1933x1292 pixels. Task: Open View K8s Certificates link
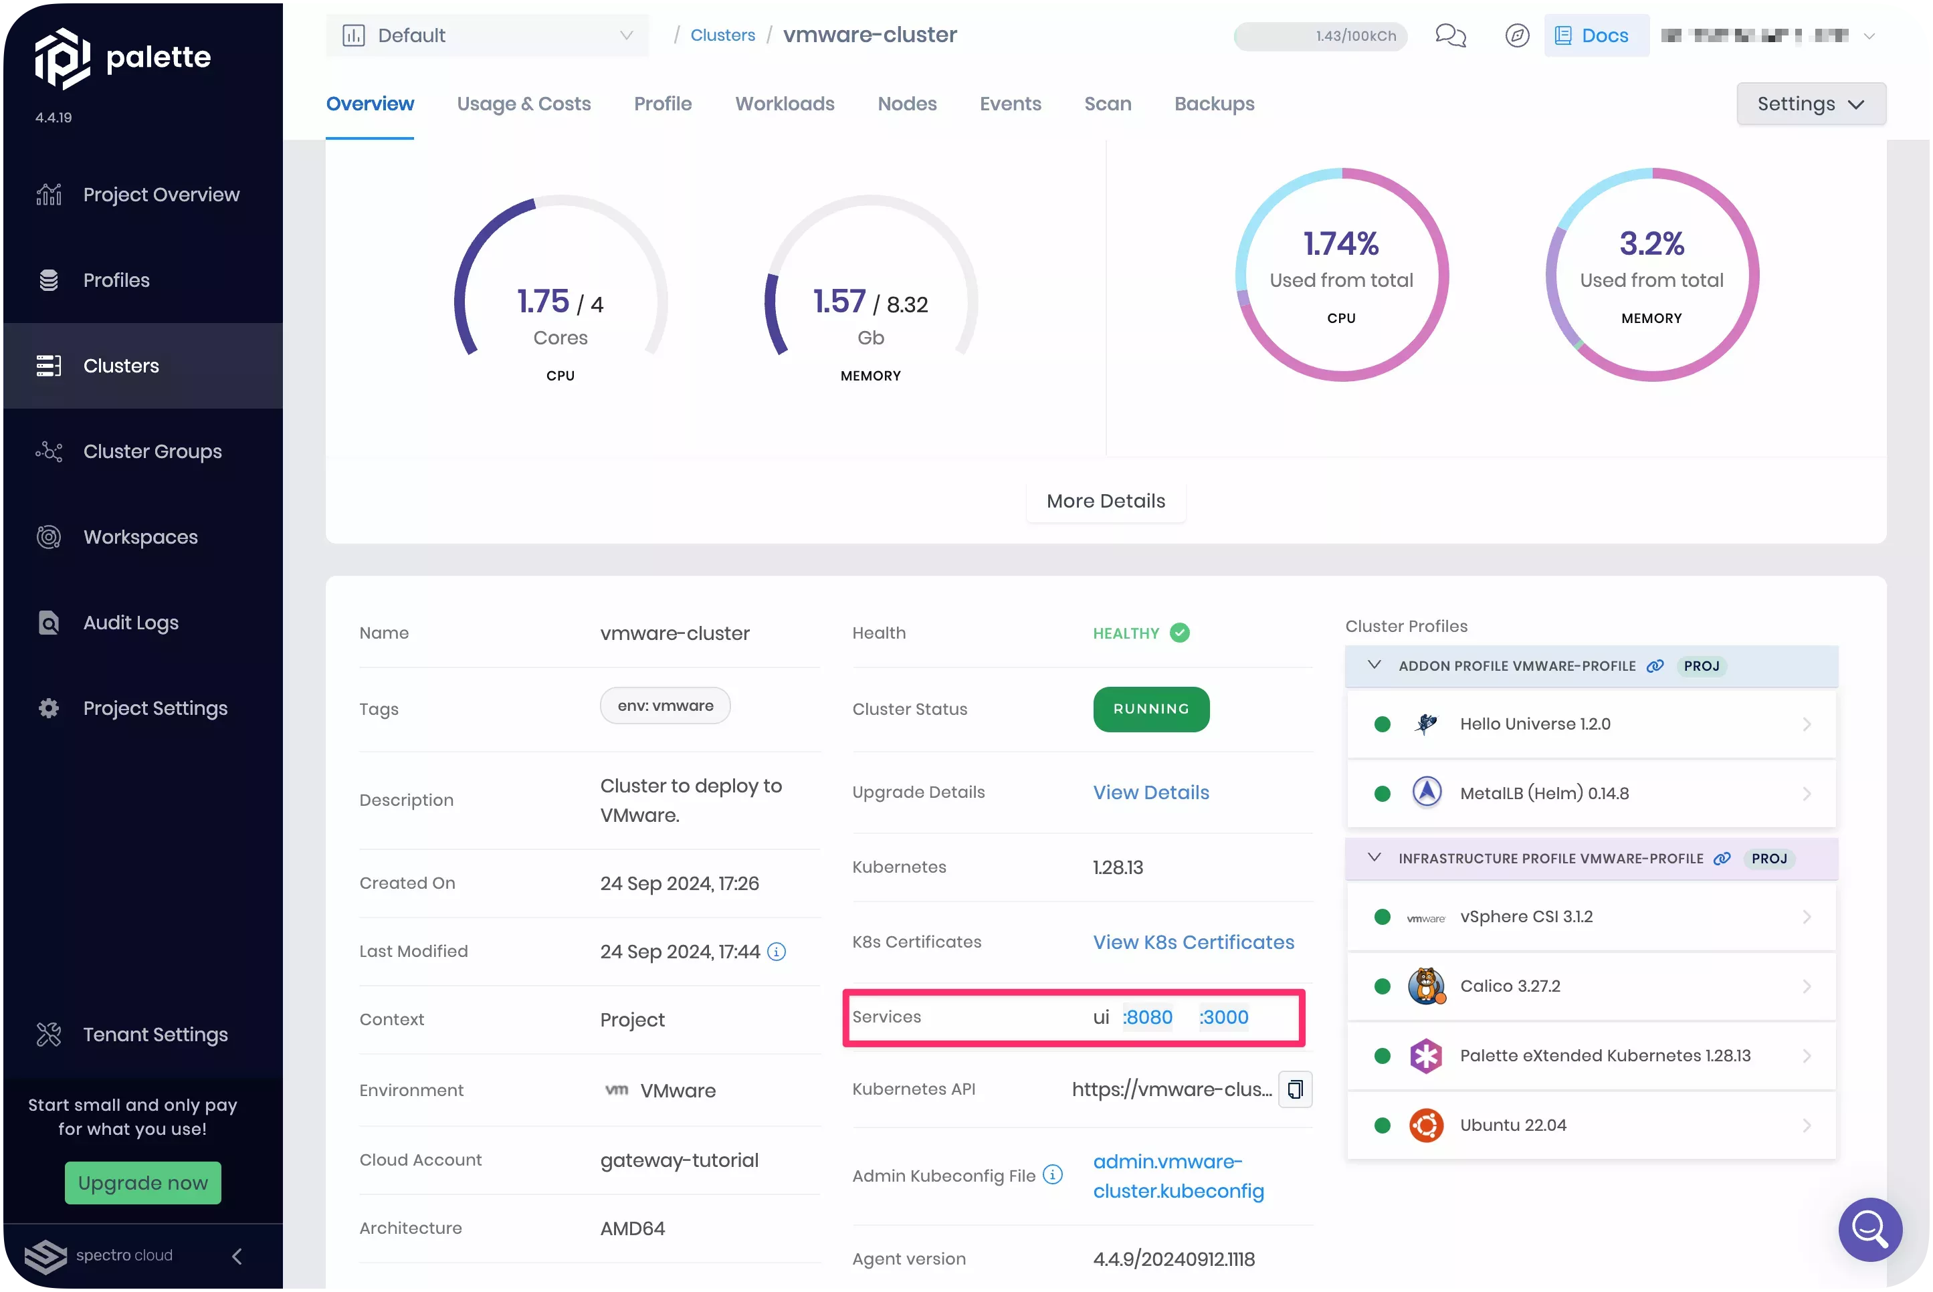(x=1193, y=942)
